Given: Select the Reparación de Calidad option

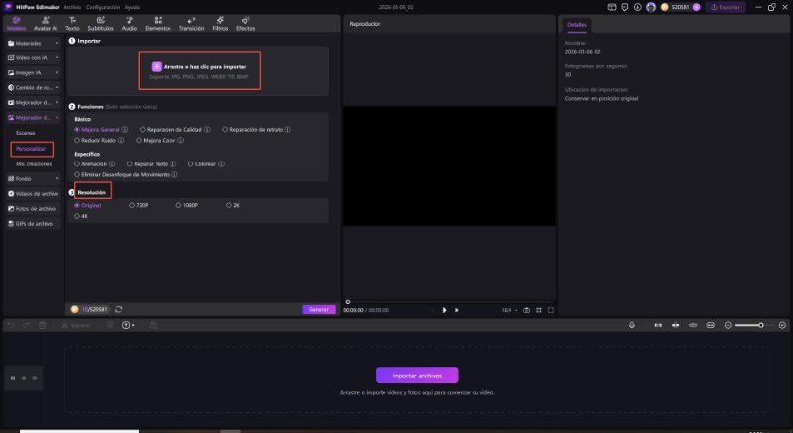Looking at the screenshot, I should point(142,129).
